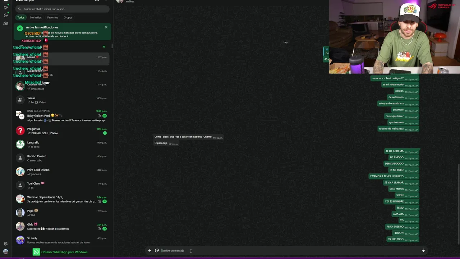This screenshot has width=460, height=259.
Task: Click the Sr Rudy avatar
Action: [20, 240]
